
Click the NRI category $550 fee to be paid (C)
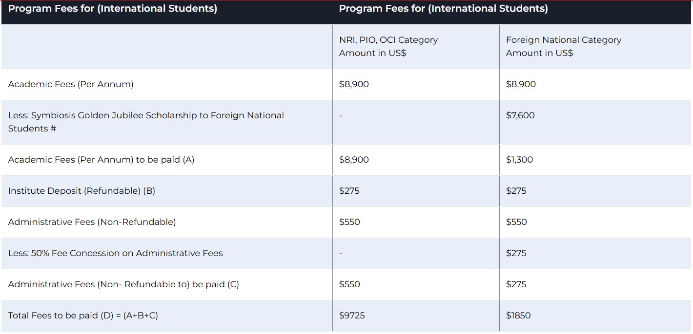click(349, 284)
